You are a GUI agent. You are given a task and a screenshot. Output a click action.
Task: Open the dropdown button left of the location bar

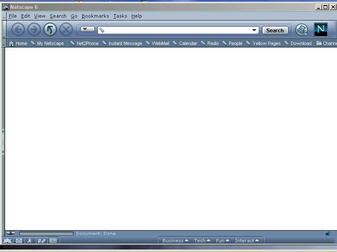coord(88,29)
